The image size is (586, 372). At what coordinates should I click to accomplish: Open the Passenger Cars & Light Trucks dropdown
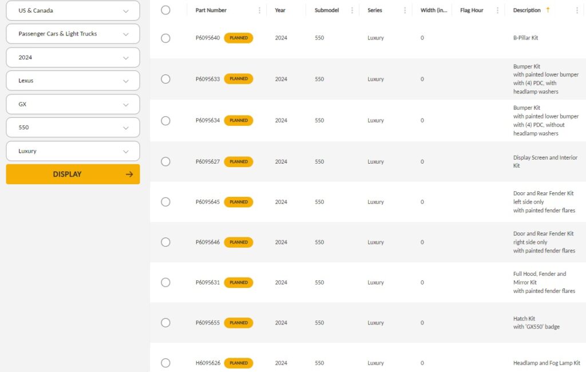(73, 34)
